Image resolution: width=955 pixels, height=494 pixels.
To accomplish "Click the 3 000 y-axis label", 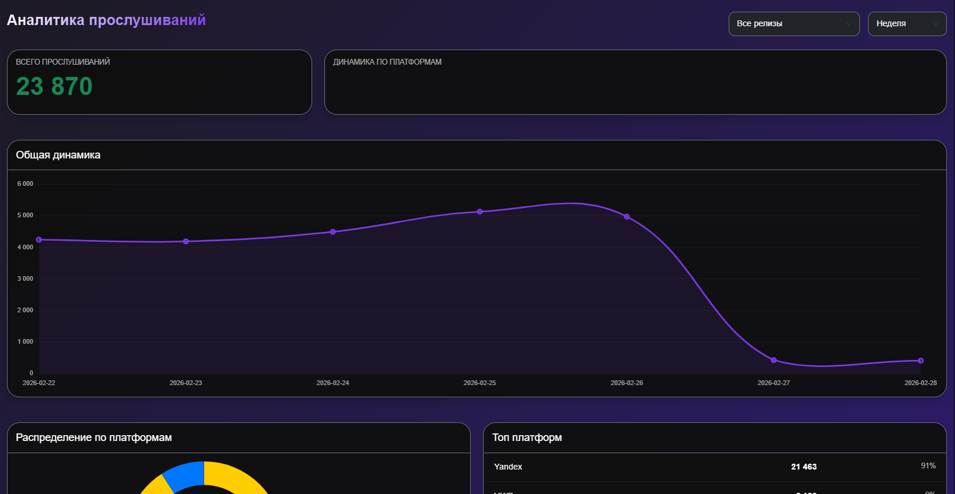I will click(x=25, y=278).
